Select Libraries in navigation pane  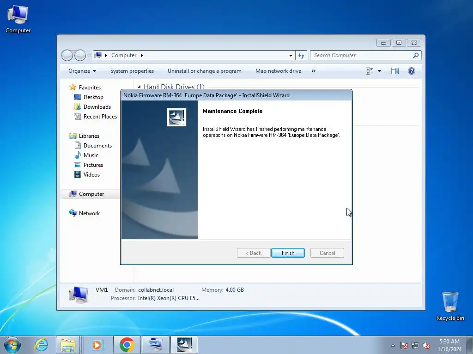click(89, 136)
